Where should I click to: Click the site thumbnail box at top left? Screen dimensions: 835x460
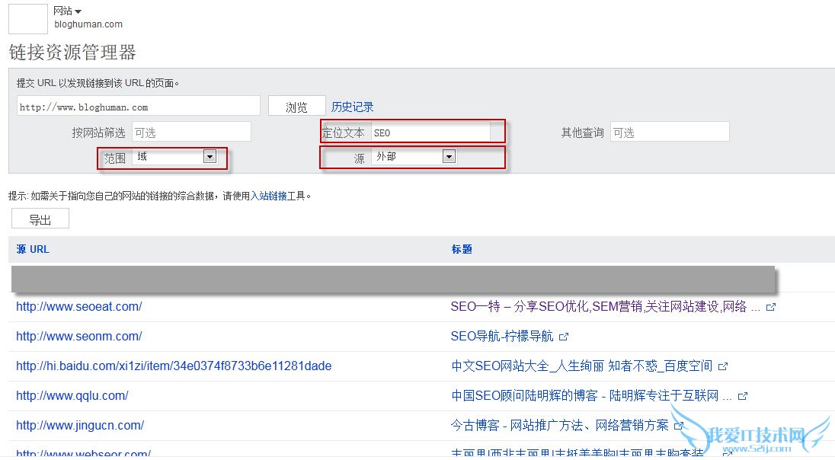point(27,18)
